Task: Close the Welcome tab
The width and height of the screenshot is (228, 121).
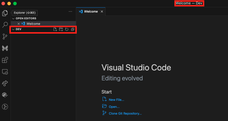Action: (x=102, y=11)
